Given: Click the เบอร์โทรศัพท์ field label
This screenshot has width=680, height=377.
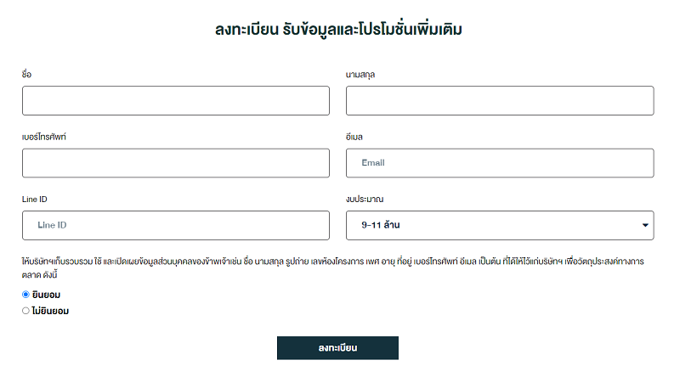Looking at the screenshot, I should coord(44,137).
